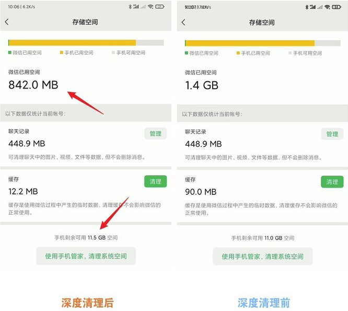The height and width of the screenshot is (311, 348).
Task: Click green 清理 button beside 90.0 MB cache
Action: (332, 182)
